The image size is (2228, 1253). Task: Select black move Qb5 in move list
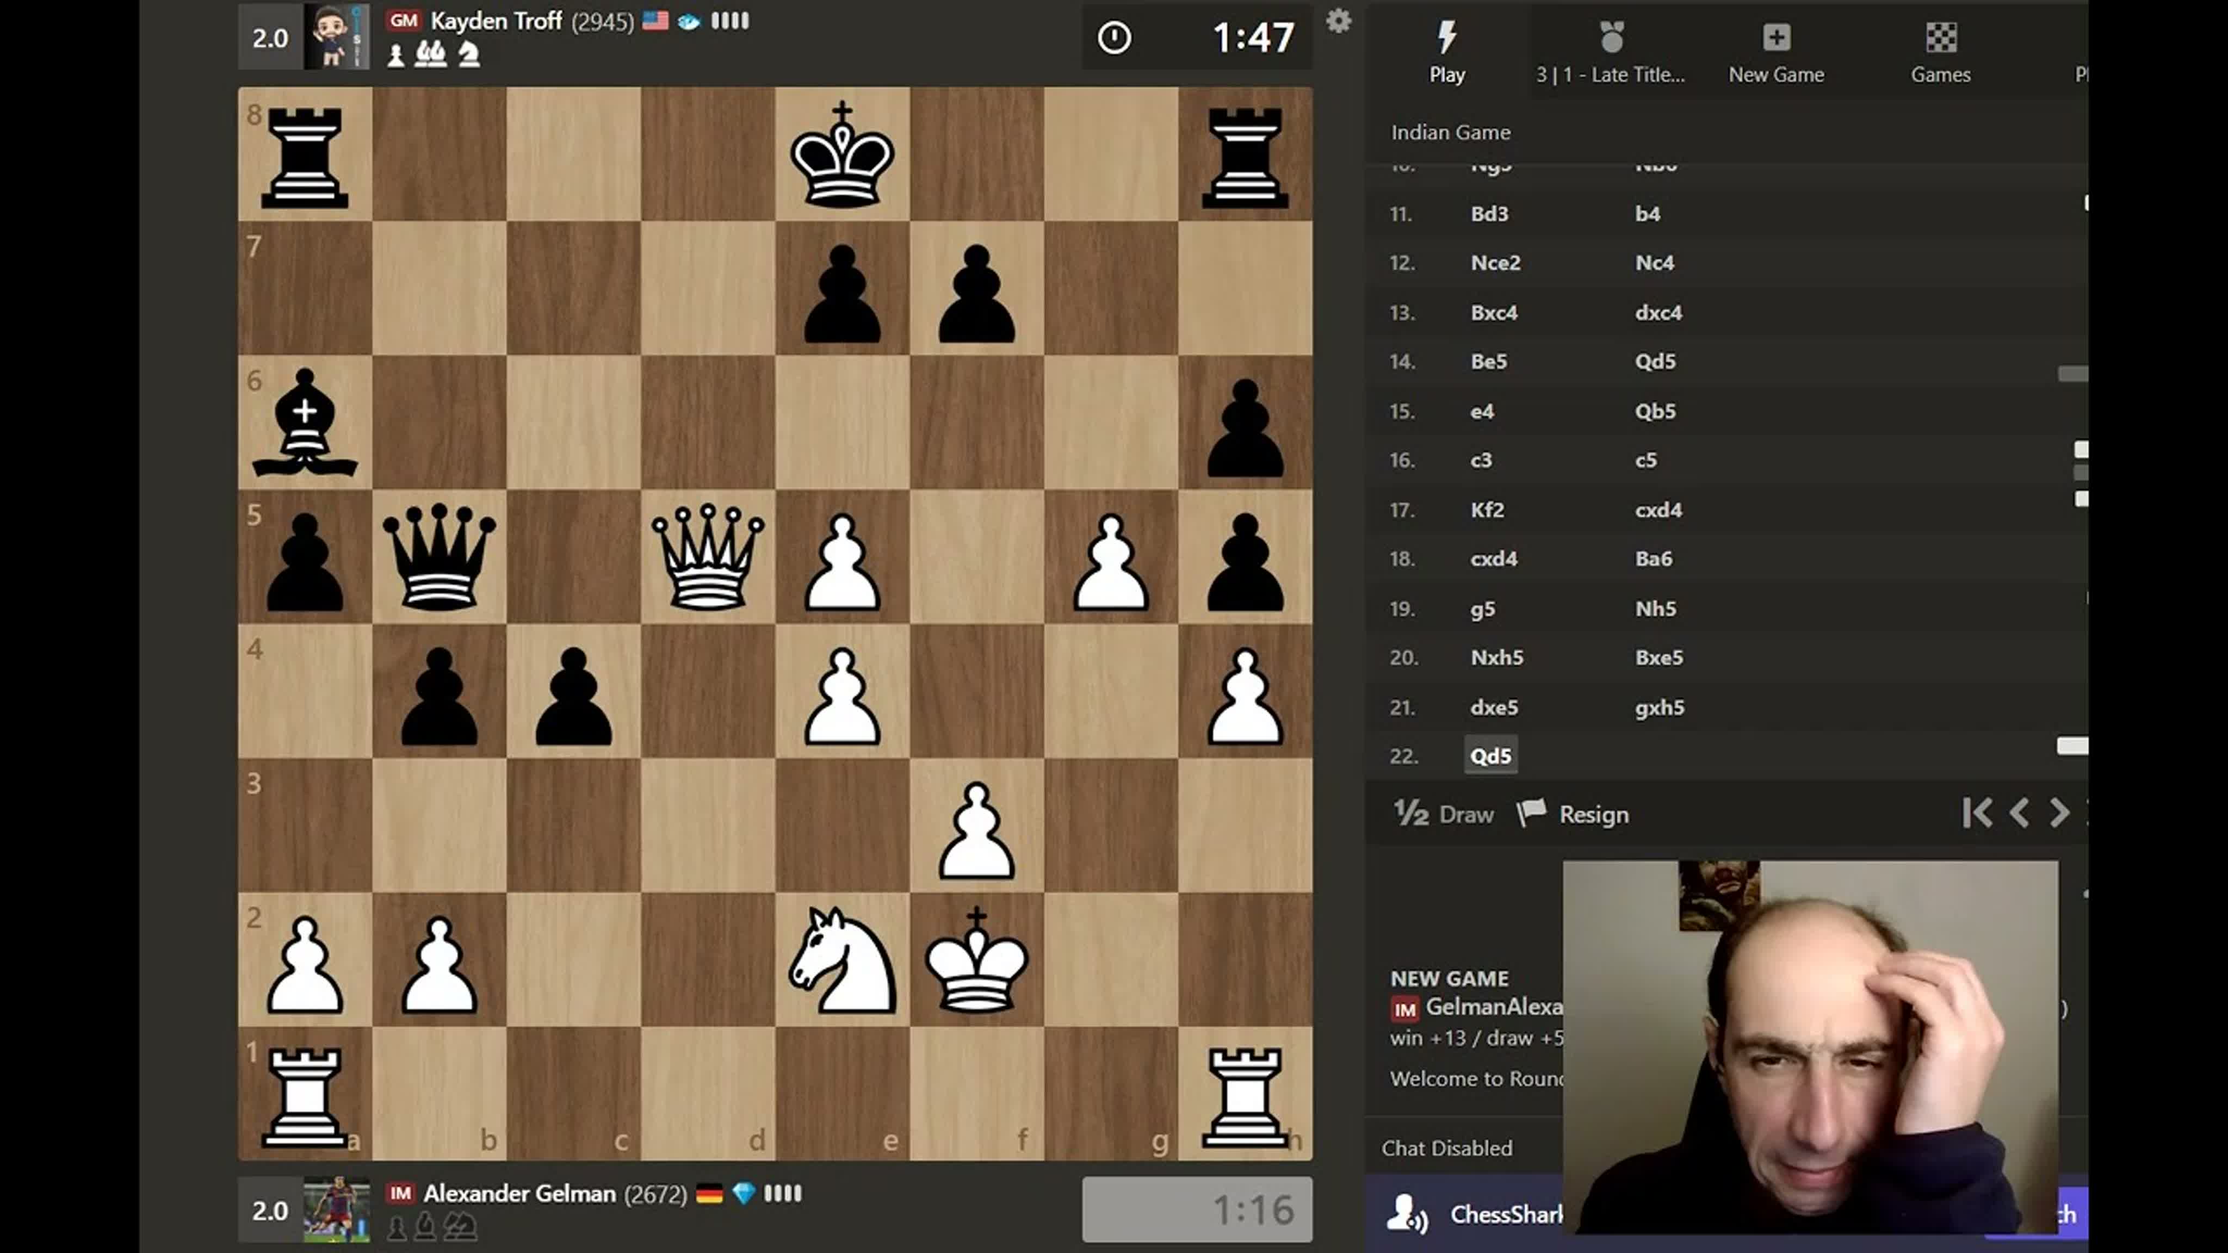point(1655,411)
